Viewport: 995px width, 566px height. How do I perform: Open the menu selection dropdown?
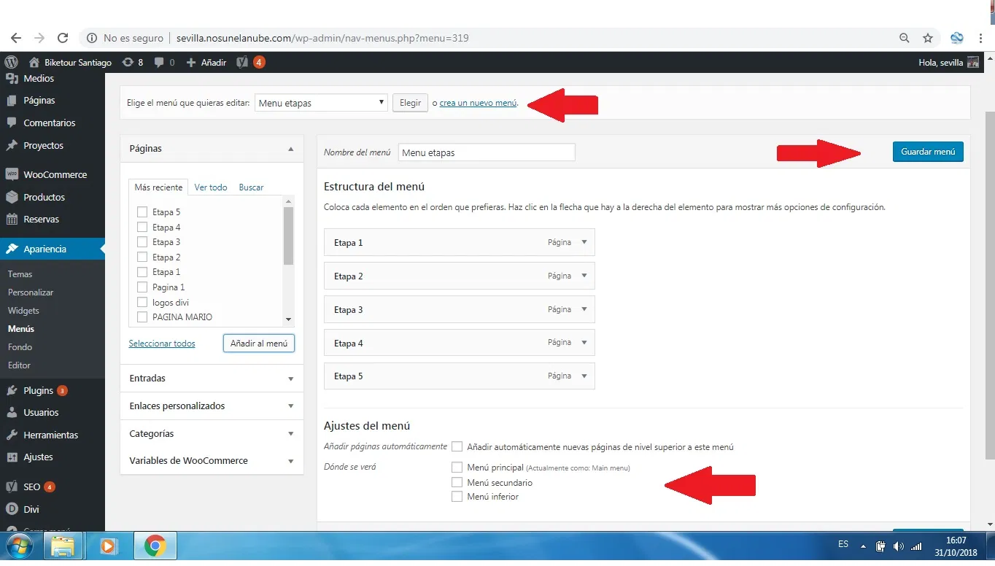(321, 103)
